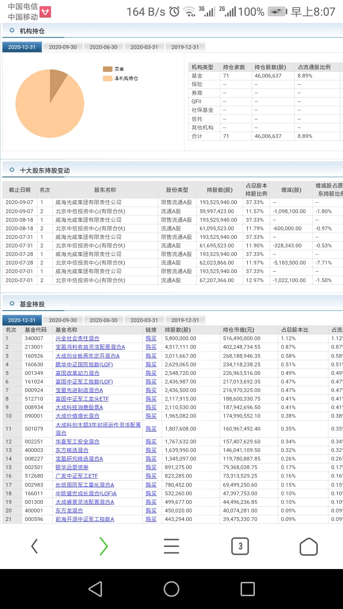343x609 pixels.
Task: Open fund link 兴全社会责任混合
Action: click(x=78, y=338)
